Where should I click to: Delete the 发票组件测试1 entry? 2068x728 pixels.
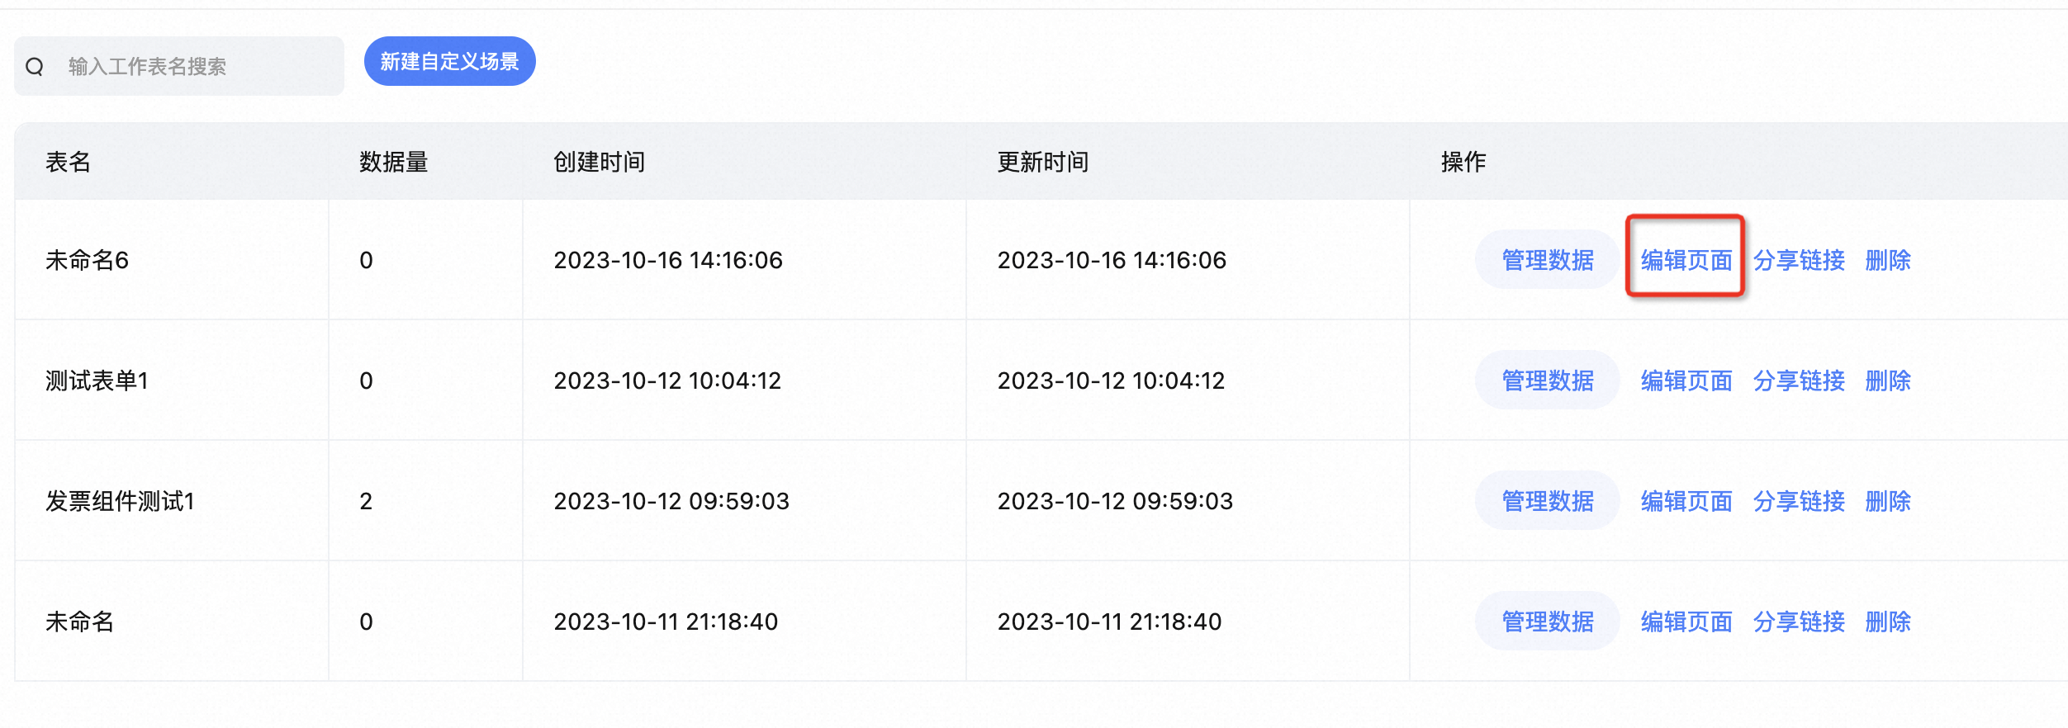pyautogui.click(x=1888, y=501)
